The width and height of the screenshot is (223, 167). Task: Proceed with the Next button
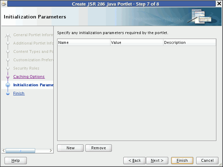coord(157,160)
